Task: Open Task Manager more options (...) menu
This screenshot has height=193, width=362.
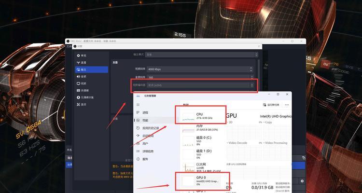Action: coord(287,105)
